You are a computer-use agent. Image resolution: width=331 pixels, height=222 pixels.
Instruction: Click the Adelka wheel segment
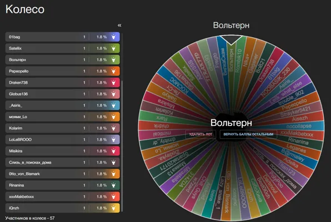point(290,163)
